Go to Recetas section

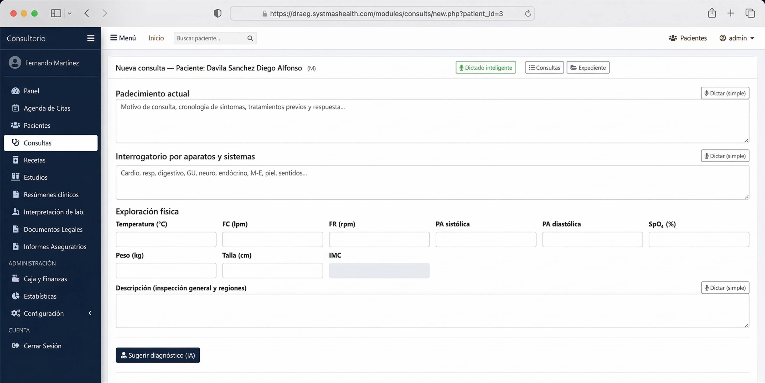tap(34, 160)
